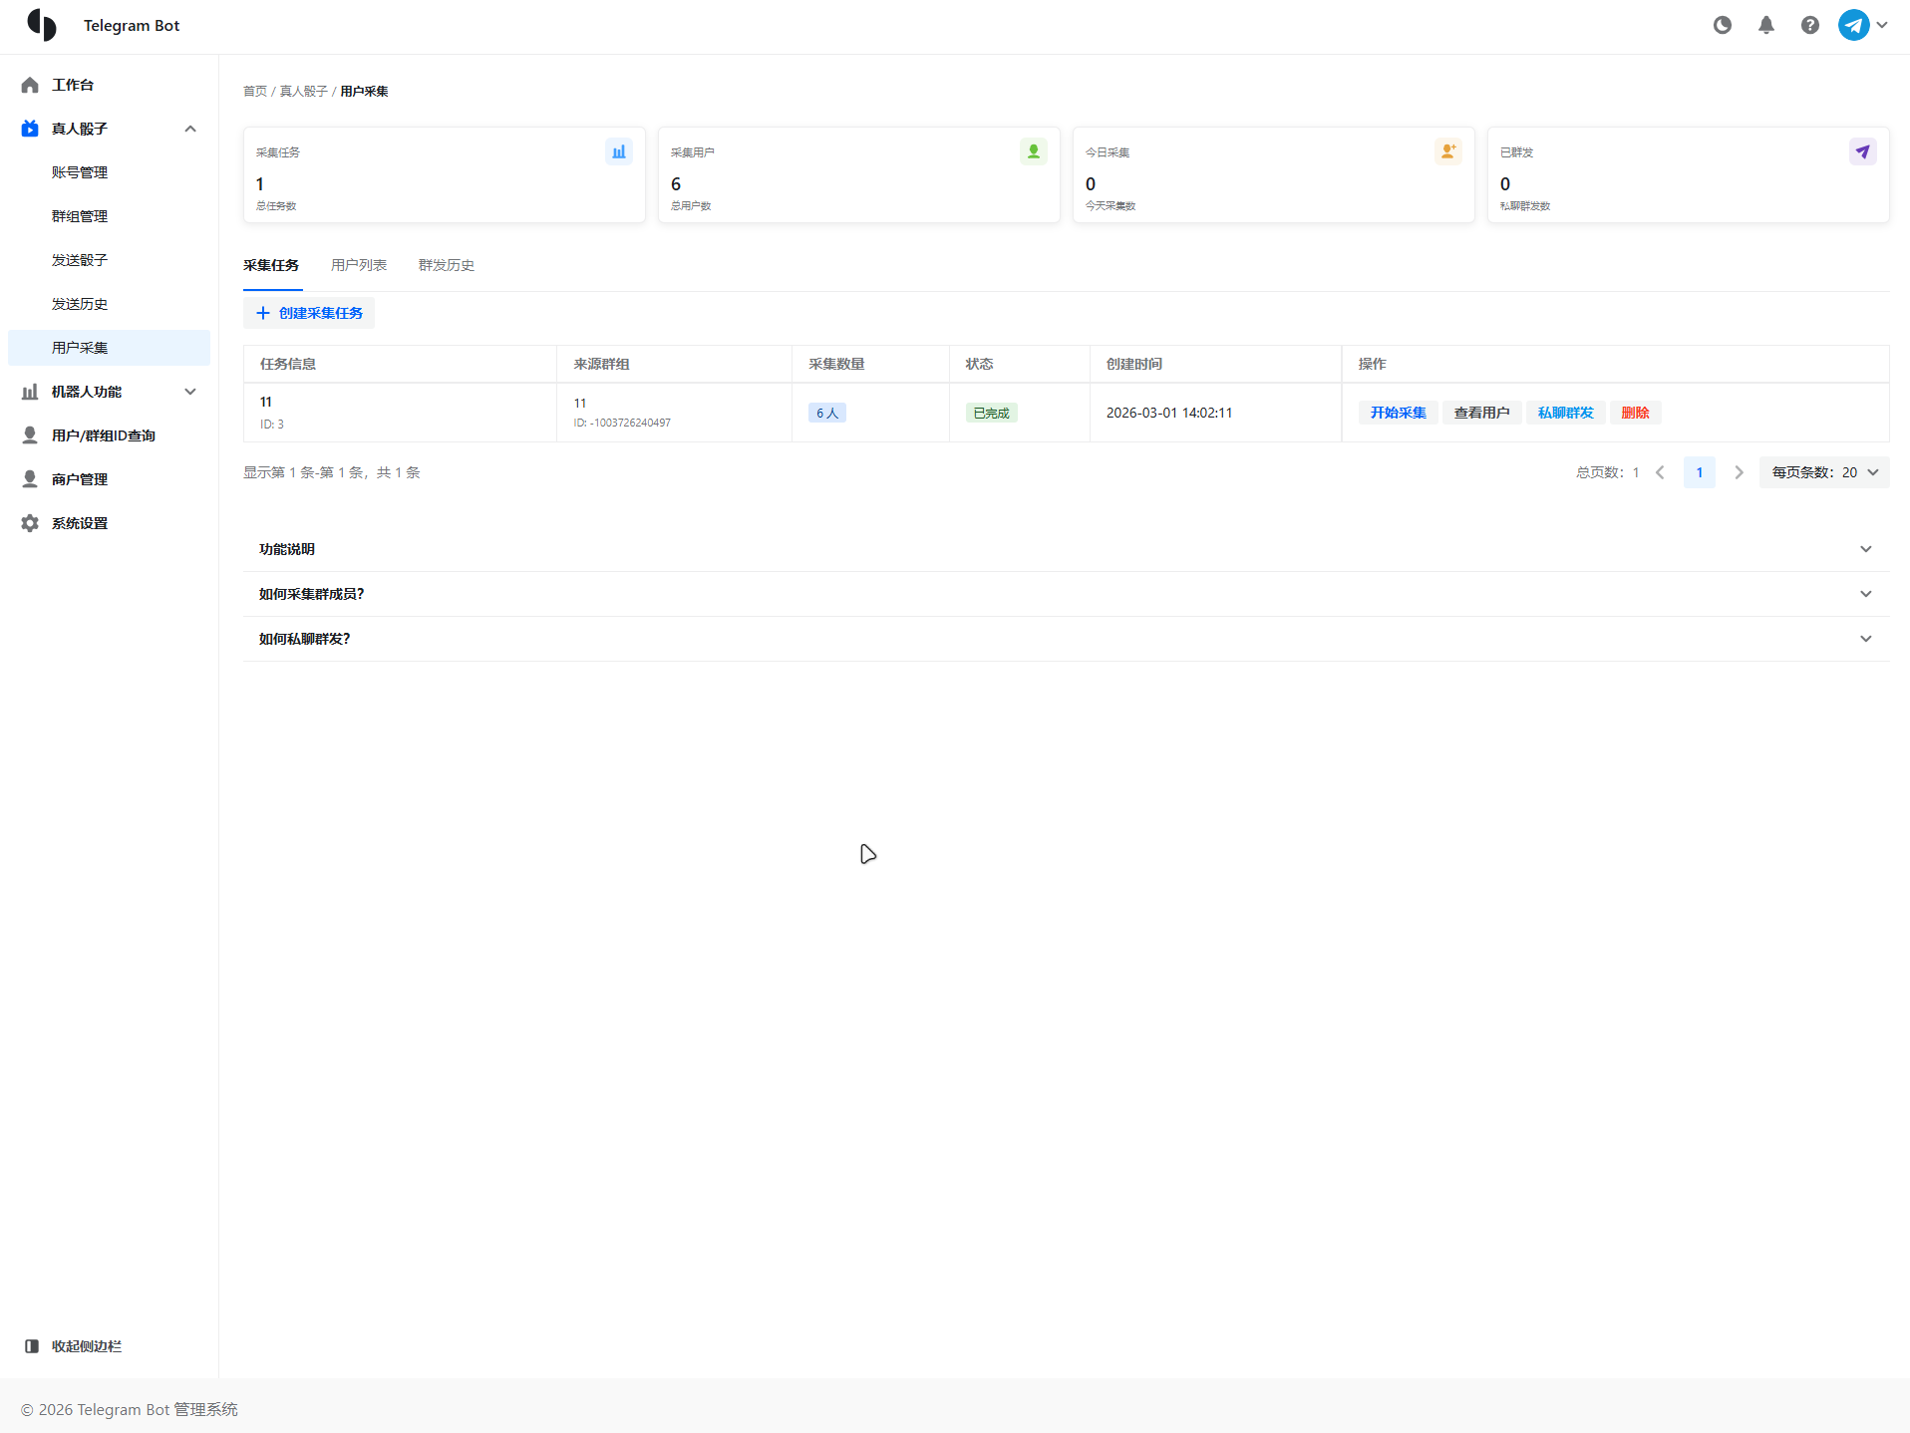This screenshot has height=1433, width=1910.
Task: Click the 采集任务 bar chart icon
Action: click(x=618, y=152)
